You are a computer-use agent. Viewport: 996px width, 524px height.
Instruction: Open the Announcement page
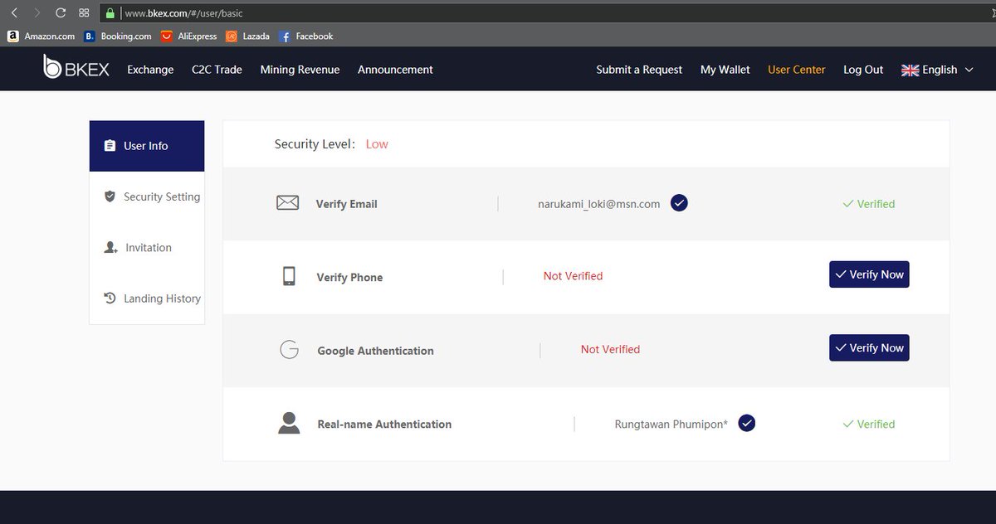point(395,70)
